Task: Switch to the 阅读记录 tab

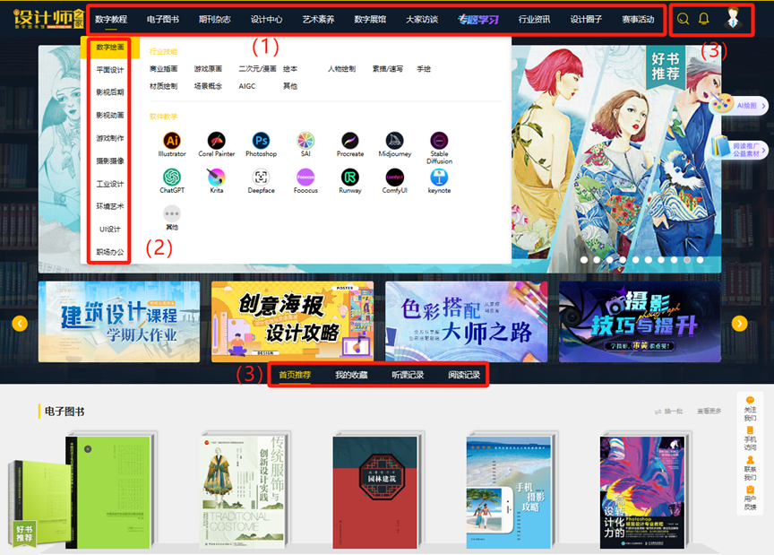Action: click(464, 375)
